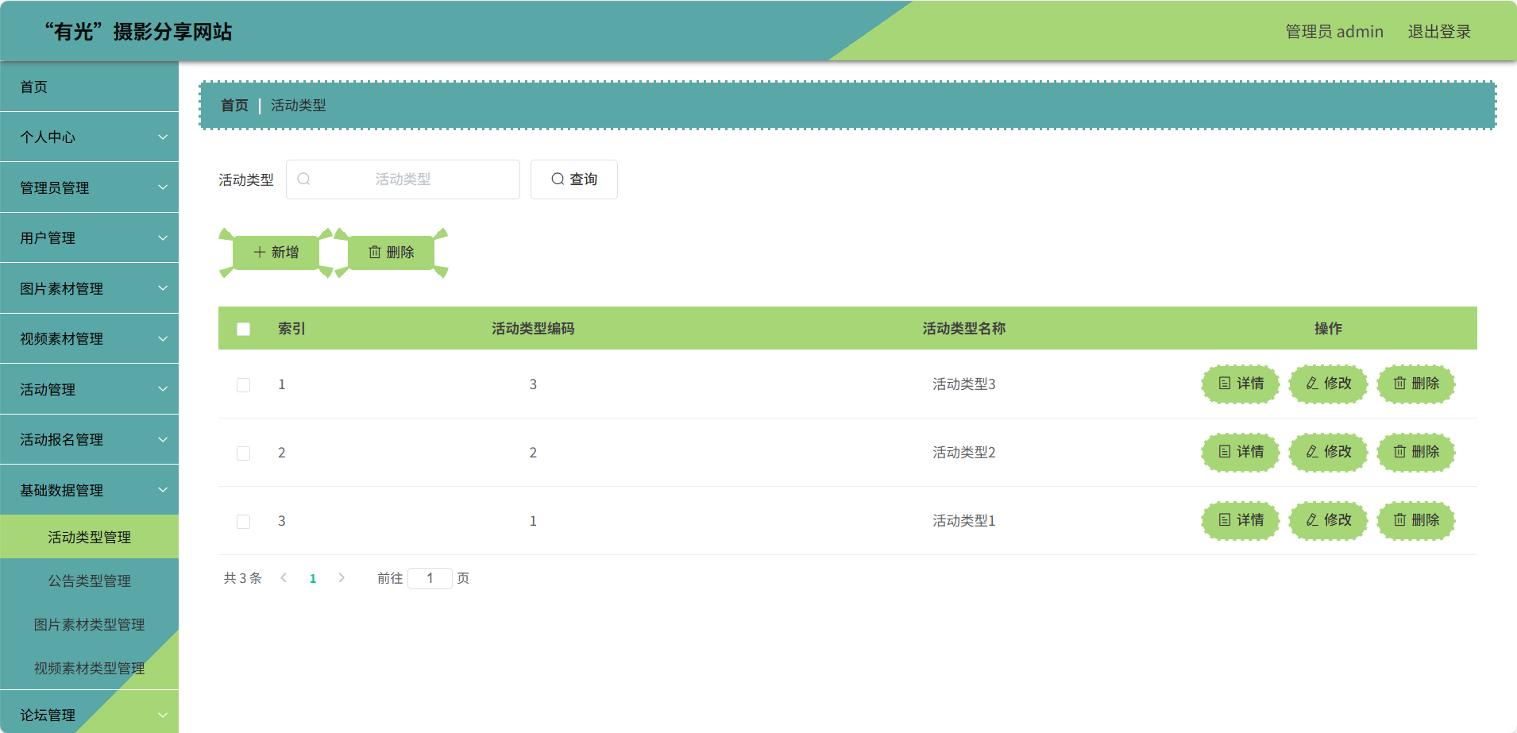
Task: Select 公告类型管理 submenu item
Action: tap(89, 581)
